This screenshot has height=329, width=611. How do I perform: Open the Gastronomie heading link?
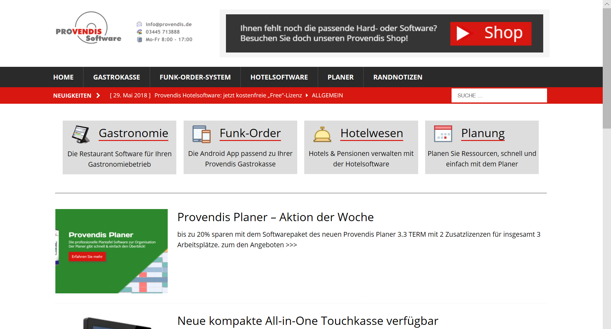[x=134, y=133]
